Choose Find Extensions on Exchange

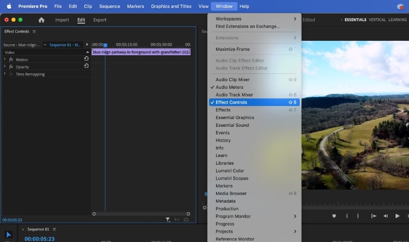255,26
